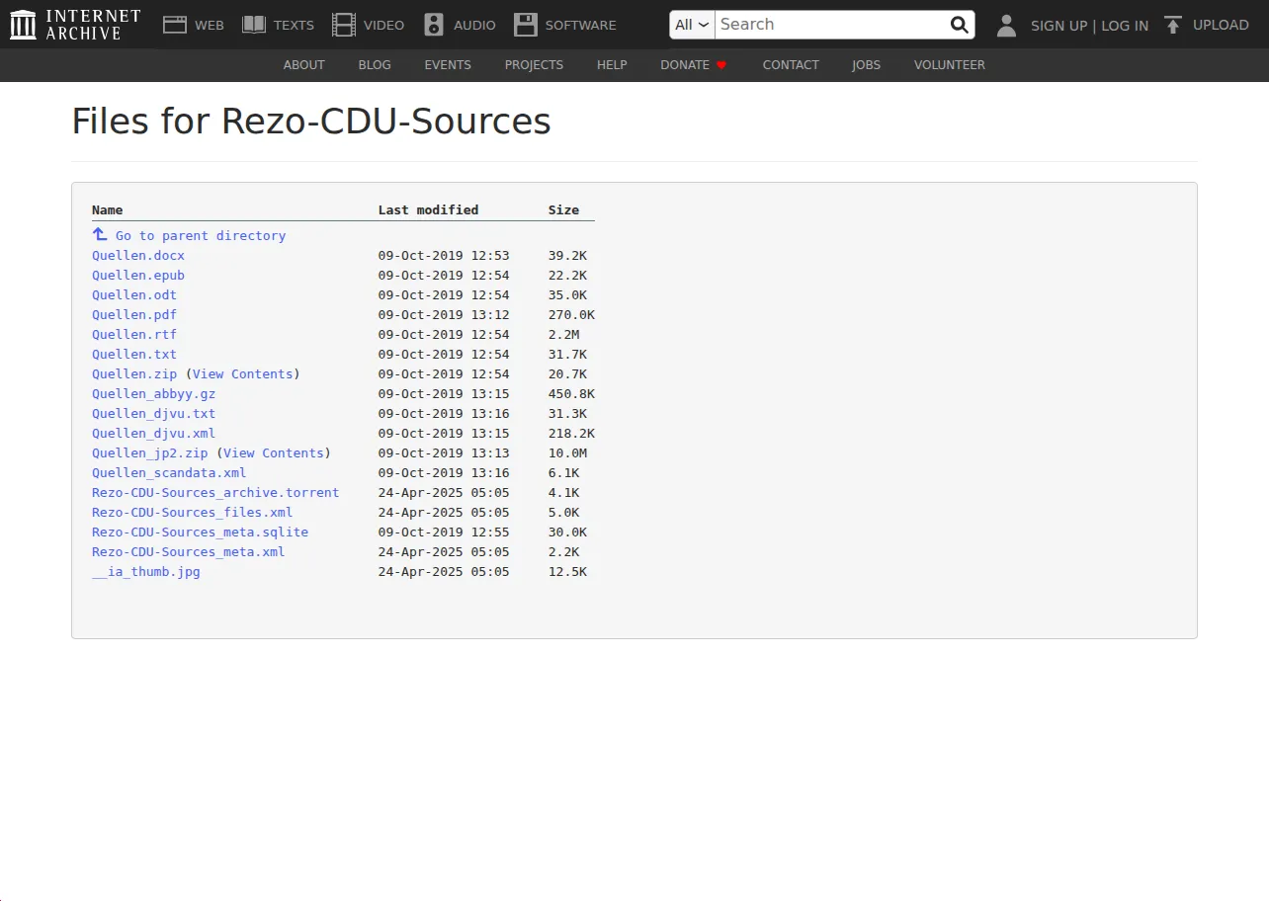Click the Log In link
Viewport: 1269px width, 901px height.
tap(1125, 26)
